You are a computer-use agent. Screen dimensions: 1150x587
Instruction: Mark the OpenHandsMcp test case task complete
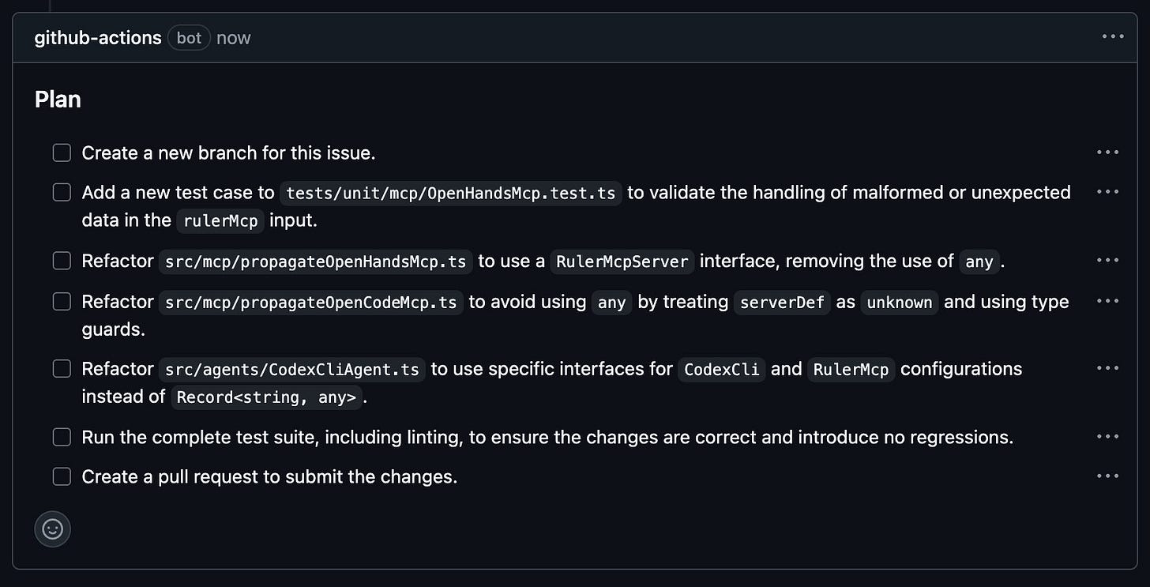tap(62, 191)
